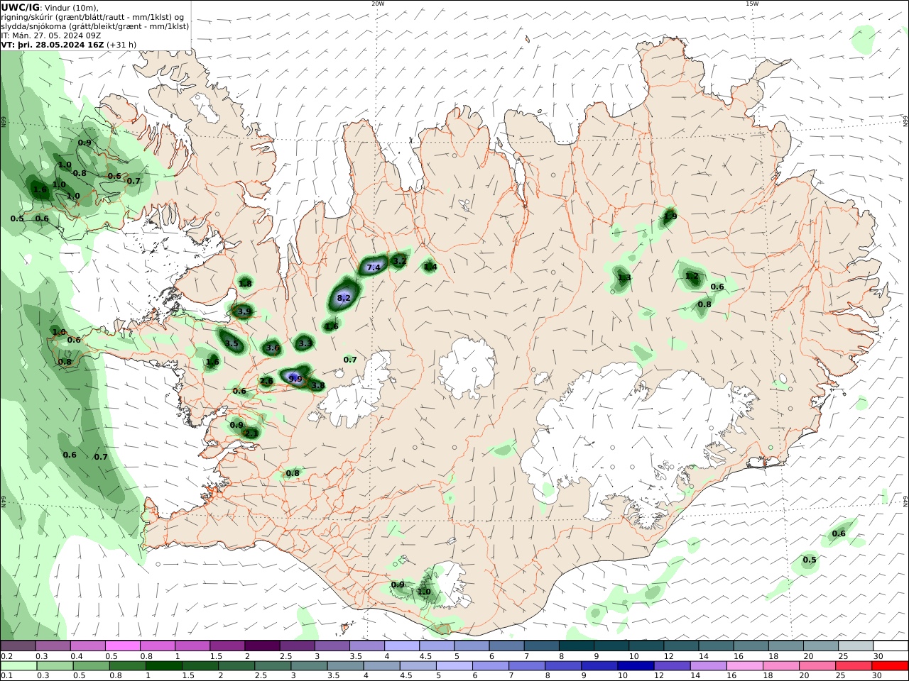Click the 2.1 precipitation label
Viewport: 909px width, 681px height.
[x=251, y=433]
